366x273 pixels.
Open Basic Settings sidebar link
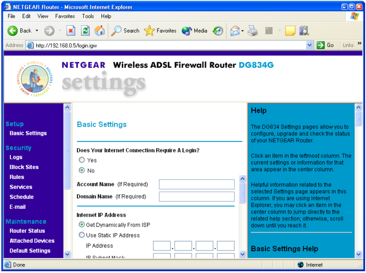coord(28,133)
